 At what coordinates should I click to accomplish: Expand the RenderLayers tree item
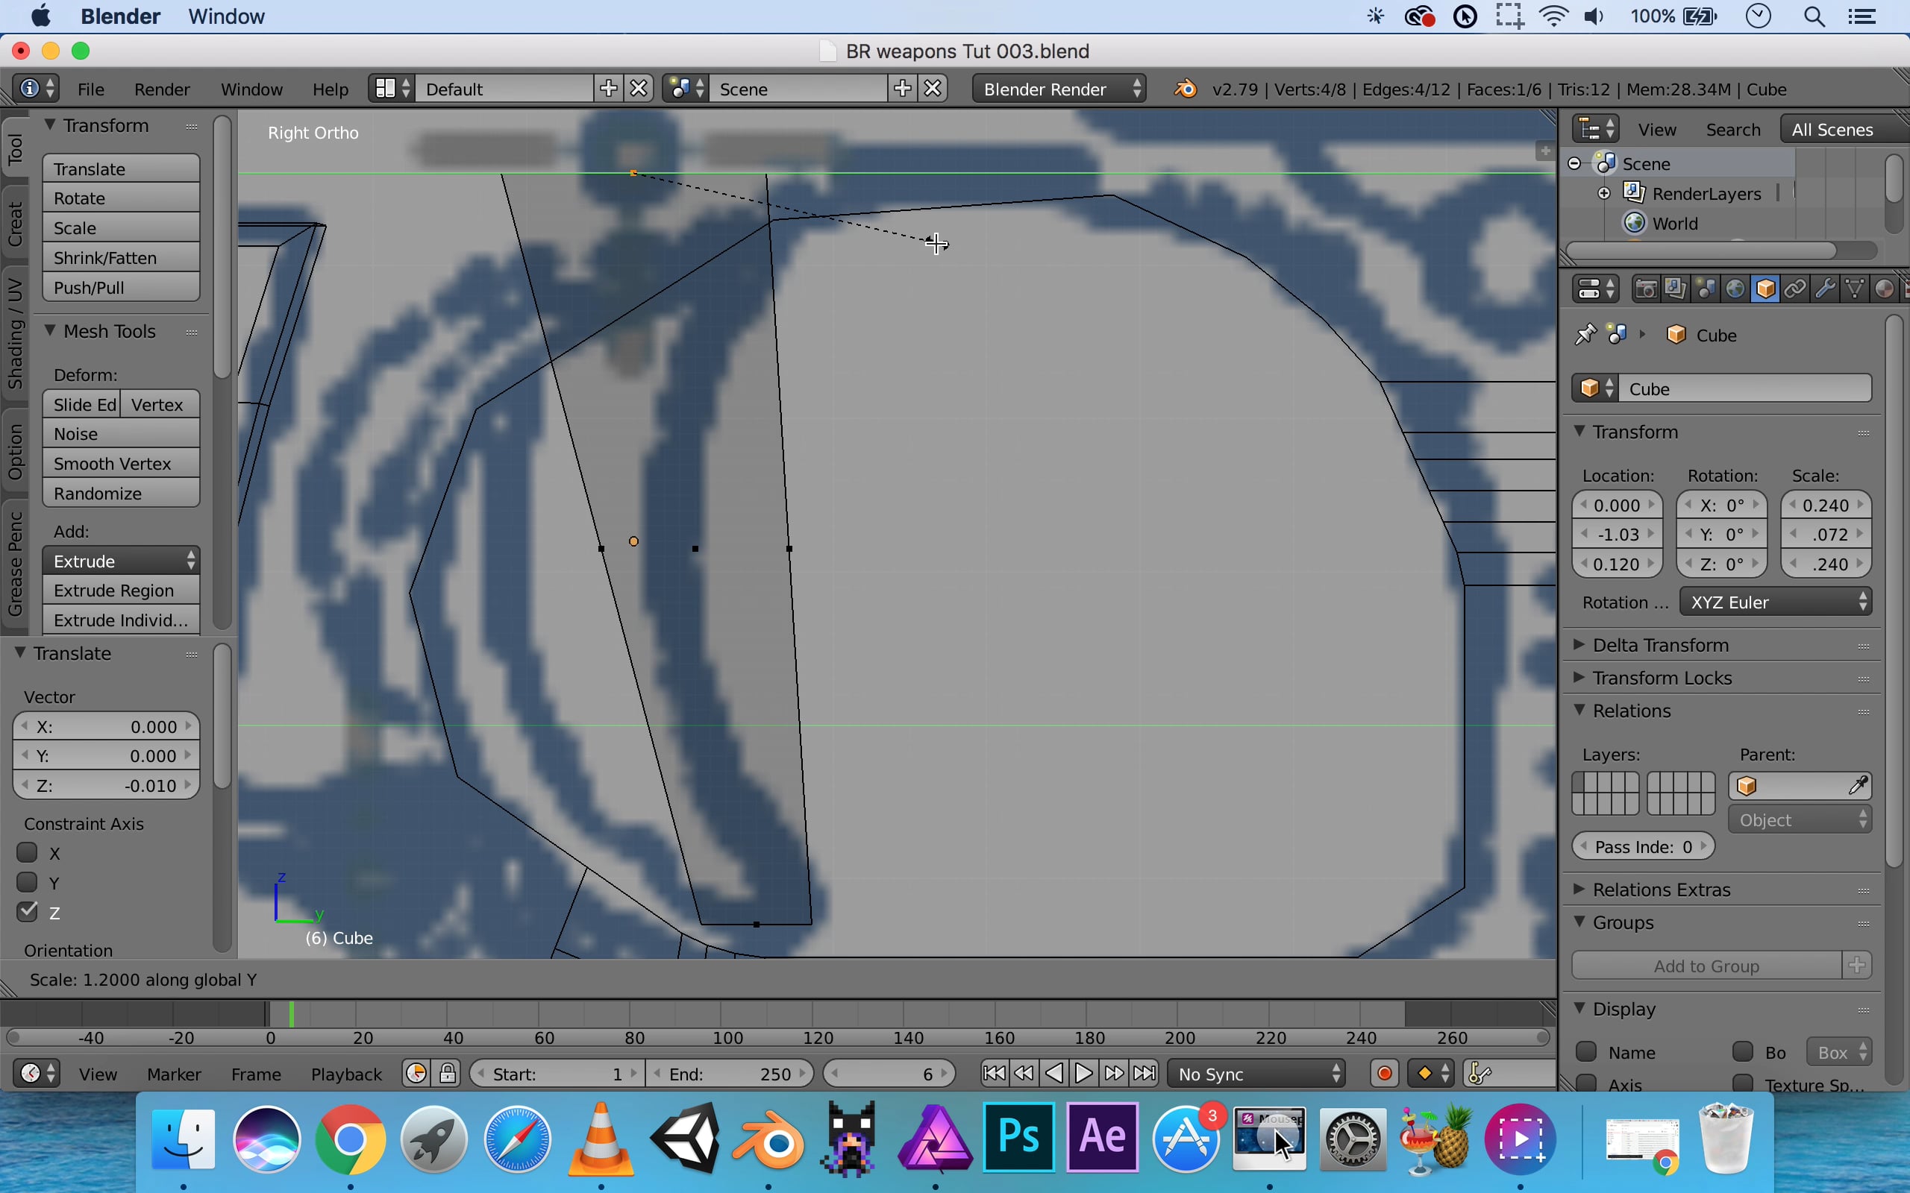coord(1604,193)
